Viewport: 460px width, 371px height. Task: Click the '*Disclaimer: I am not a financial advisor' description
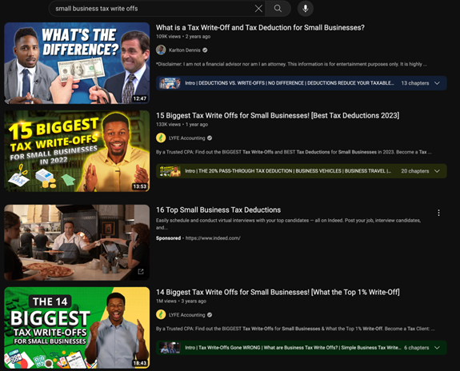click(x=291, y=64)
